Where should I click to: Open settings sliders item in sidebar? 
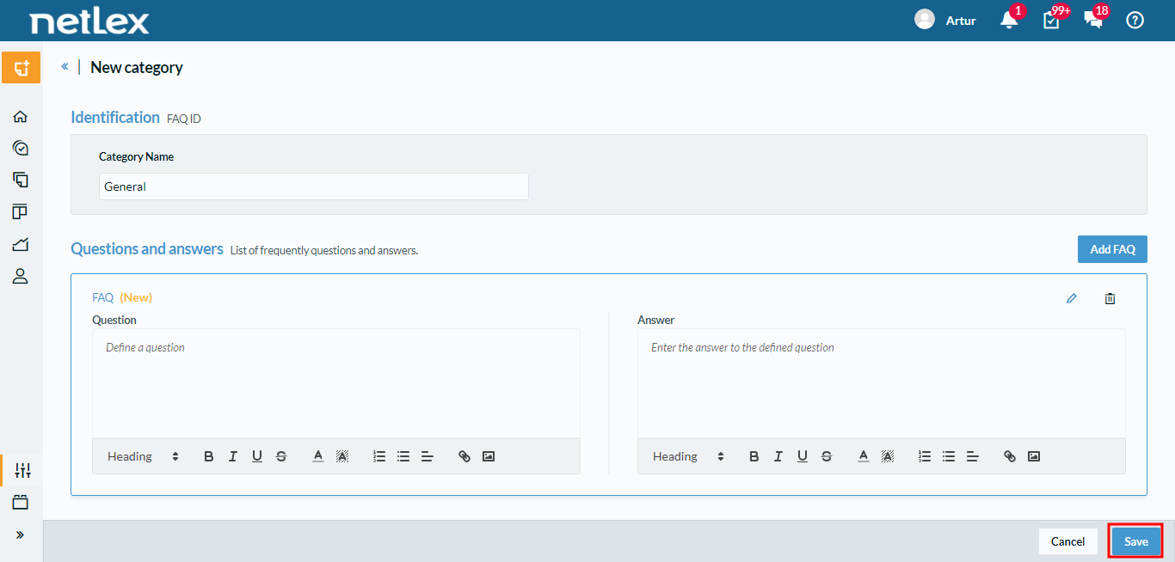[x=22, y=470]
